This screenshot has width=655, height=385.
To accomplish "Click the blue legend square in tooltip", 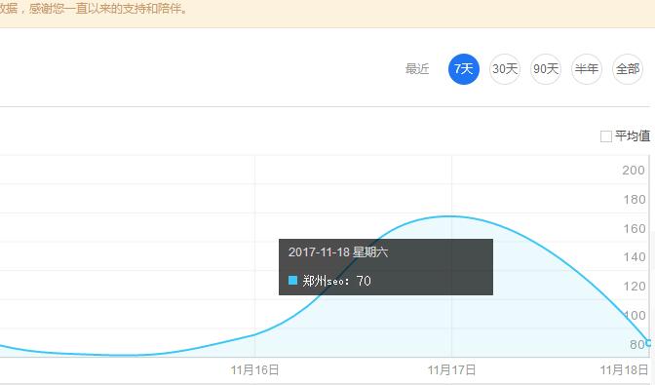I will click(292, 280).
